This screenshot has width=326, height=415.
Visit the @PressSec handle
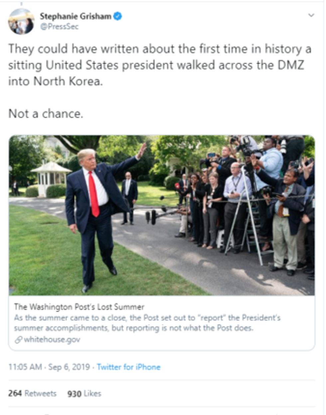coord(59,27)
